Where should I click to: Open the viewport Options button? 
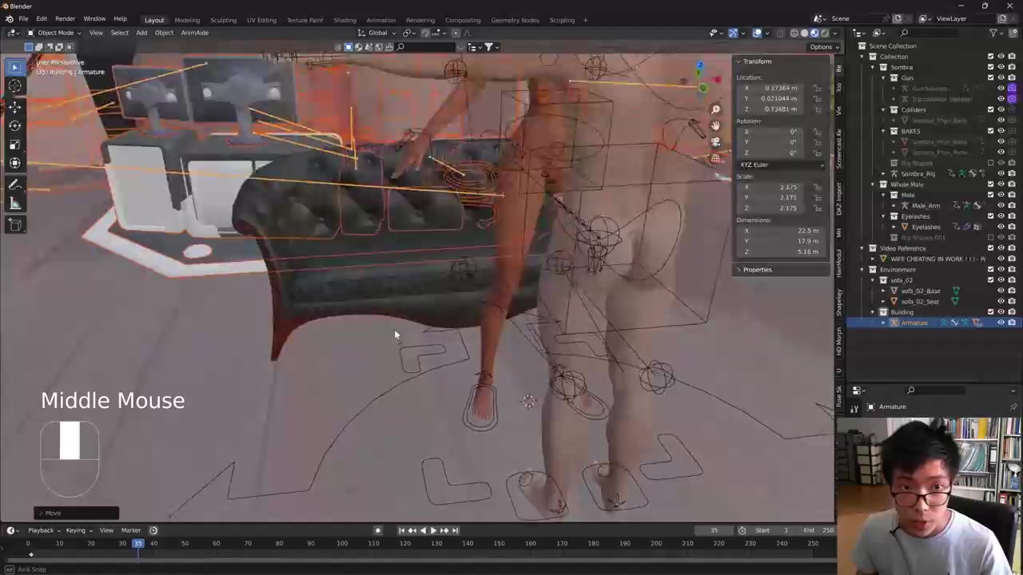point(821,47)
